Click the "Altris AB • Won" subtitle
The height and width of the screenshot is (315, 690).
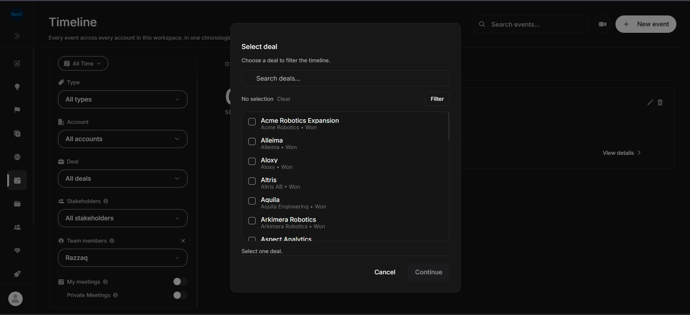click(x=280, y=187)
